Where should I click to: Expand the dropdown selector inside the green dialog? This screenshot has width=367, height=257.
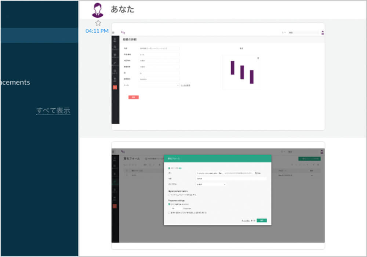(211, 184)
